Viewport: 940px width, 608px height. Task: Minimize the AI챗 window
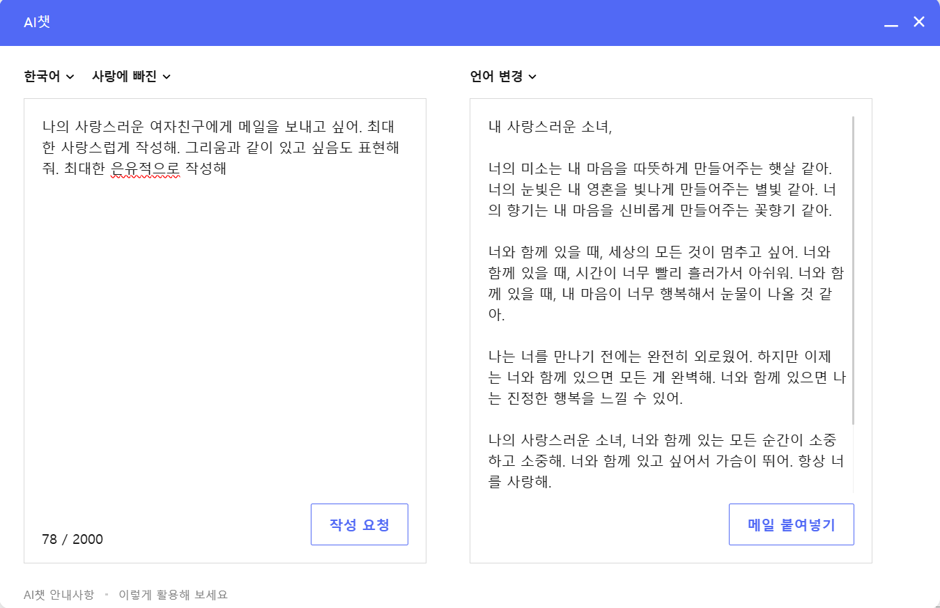tap(890, 22)
